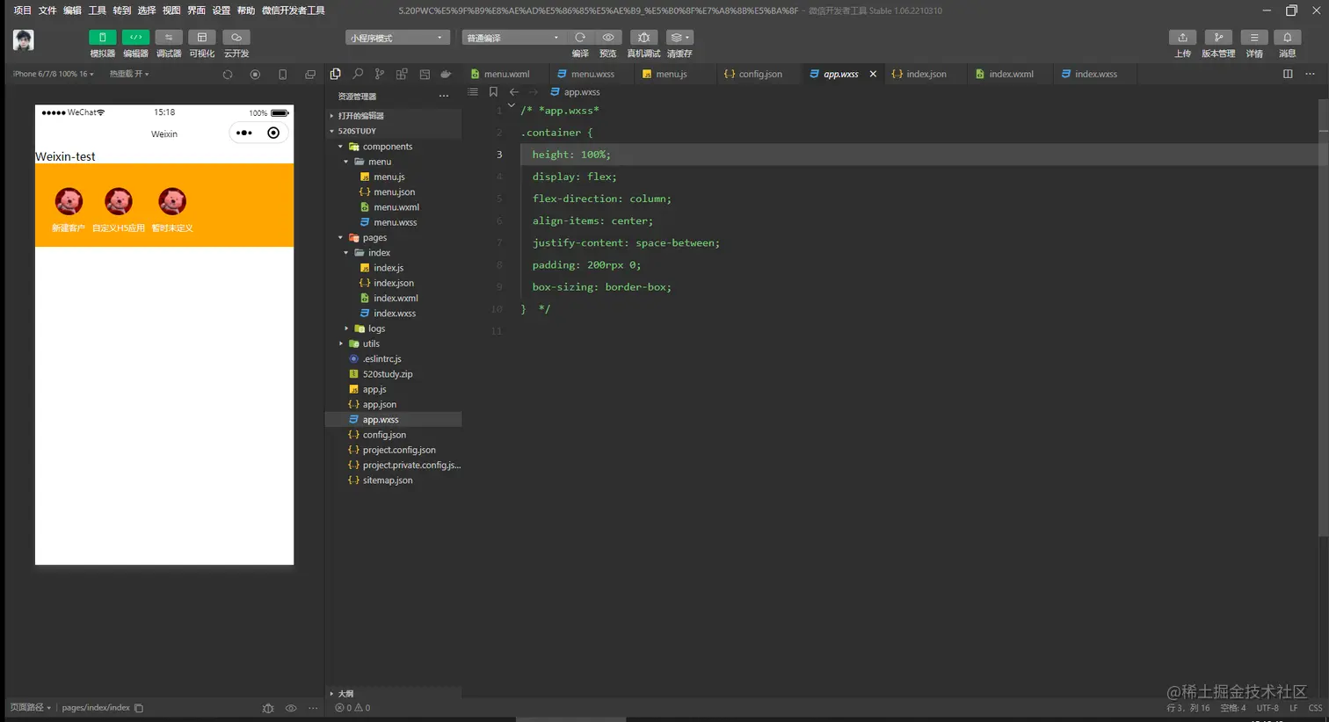Open the 消息 notifications bell

point(1287,37)
